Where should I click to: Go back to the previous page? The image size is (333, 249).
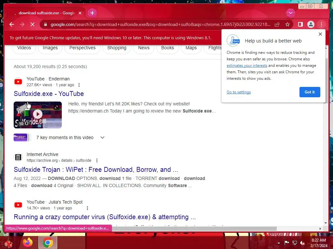pos(12,24)
